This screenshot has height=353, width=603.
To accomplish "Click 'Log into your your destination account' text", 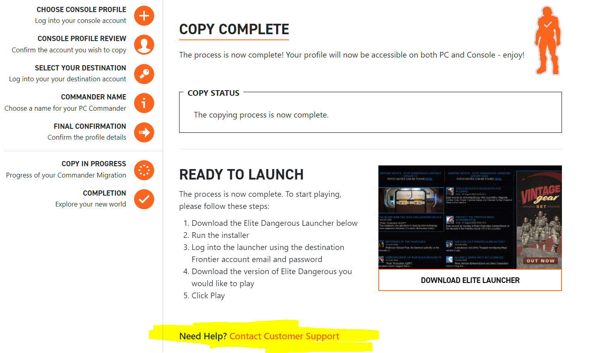I will pyautogui.click(x=68, y=79).
